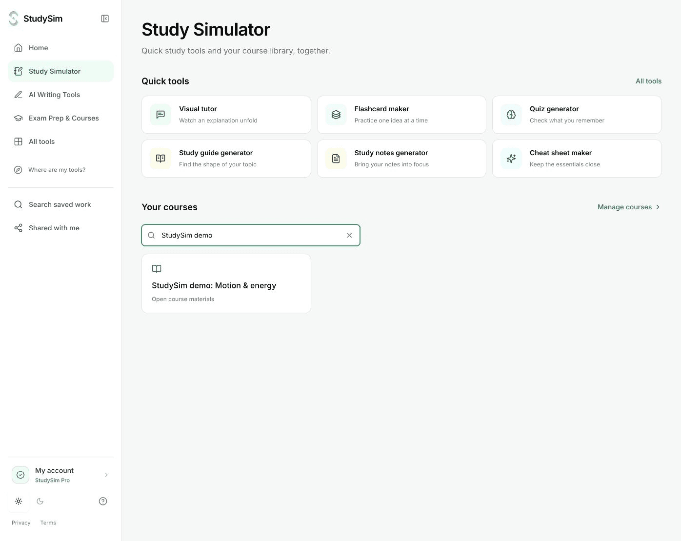
Task: Click the My account badge icon
Action: click(x=20, y=475)
